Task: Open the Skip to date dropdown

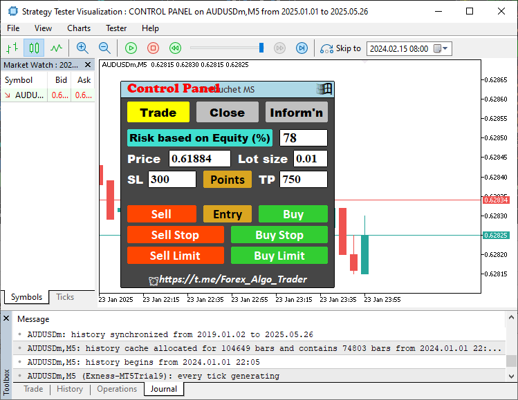Action: pyautogui.click(x=445, y=48)
